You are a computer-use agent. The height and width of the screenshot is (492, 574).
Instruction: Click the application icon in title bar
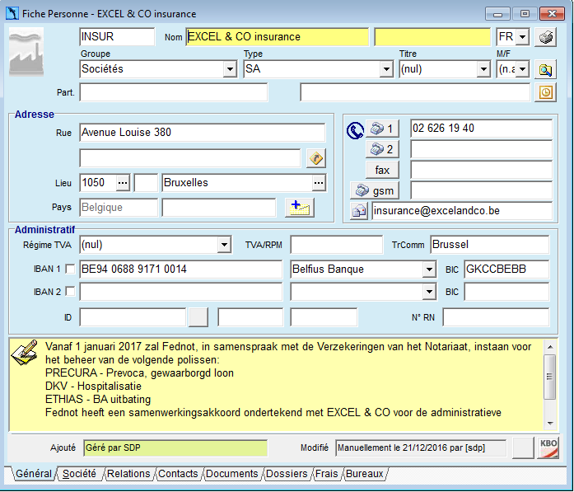tap(12, 13)
